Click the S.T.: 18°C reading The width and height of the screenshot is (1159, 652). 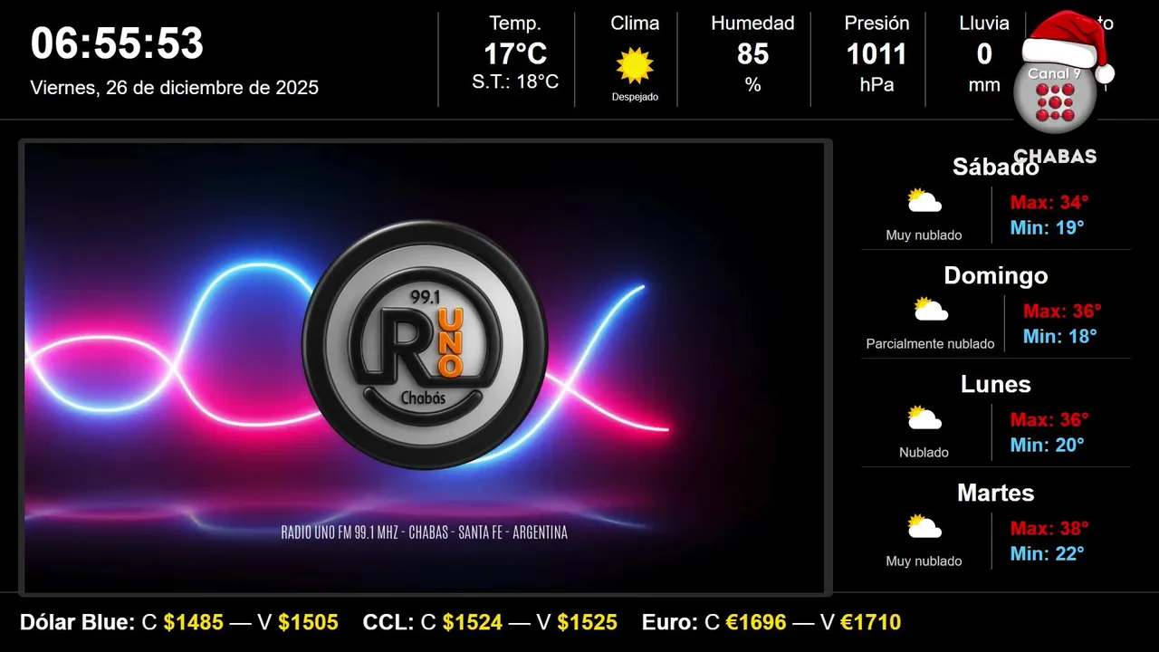(515, 82)
